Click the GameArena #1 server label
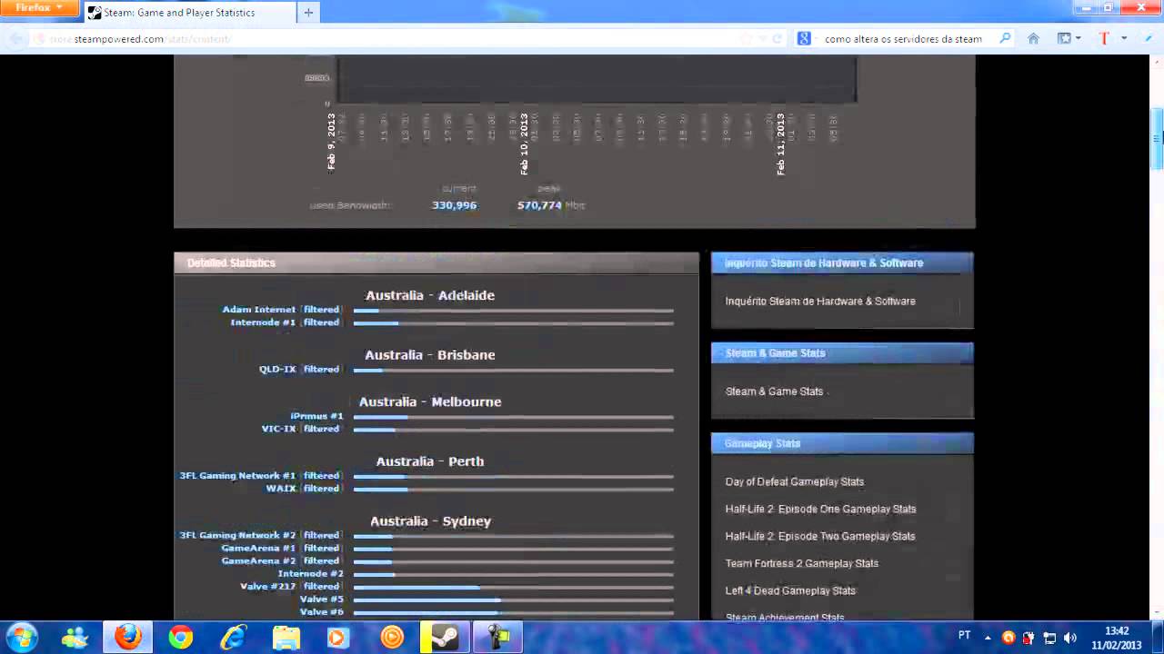The height and width of the screenshot is (654, 1164). (258, 549)
